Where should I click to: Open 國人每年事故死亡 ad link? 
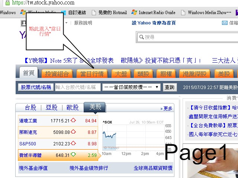213,134
